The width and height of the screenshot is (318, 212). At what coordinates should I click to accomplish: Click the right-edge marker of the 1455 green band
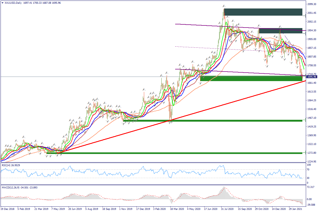pyautogui.click(x=306, y=120)
